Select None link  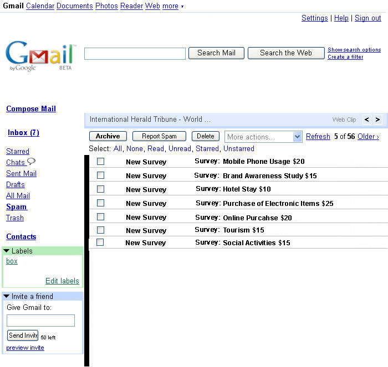click(x=134, y=148)
